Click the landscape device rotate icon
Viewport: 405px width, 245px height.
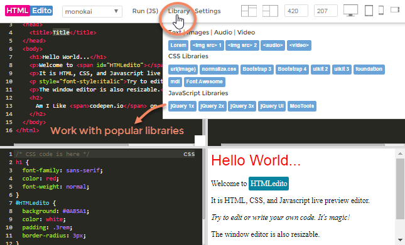pos(395,10)
